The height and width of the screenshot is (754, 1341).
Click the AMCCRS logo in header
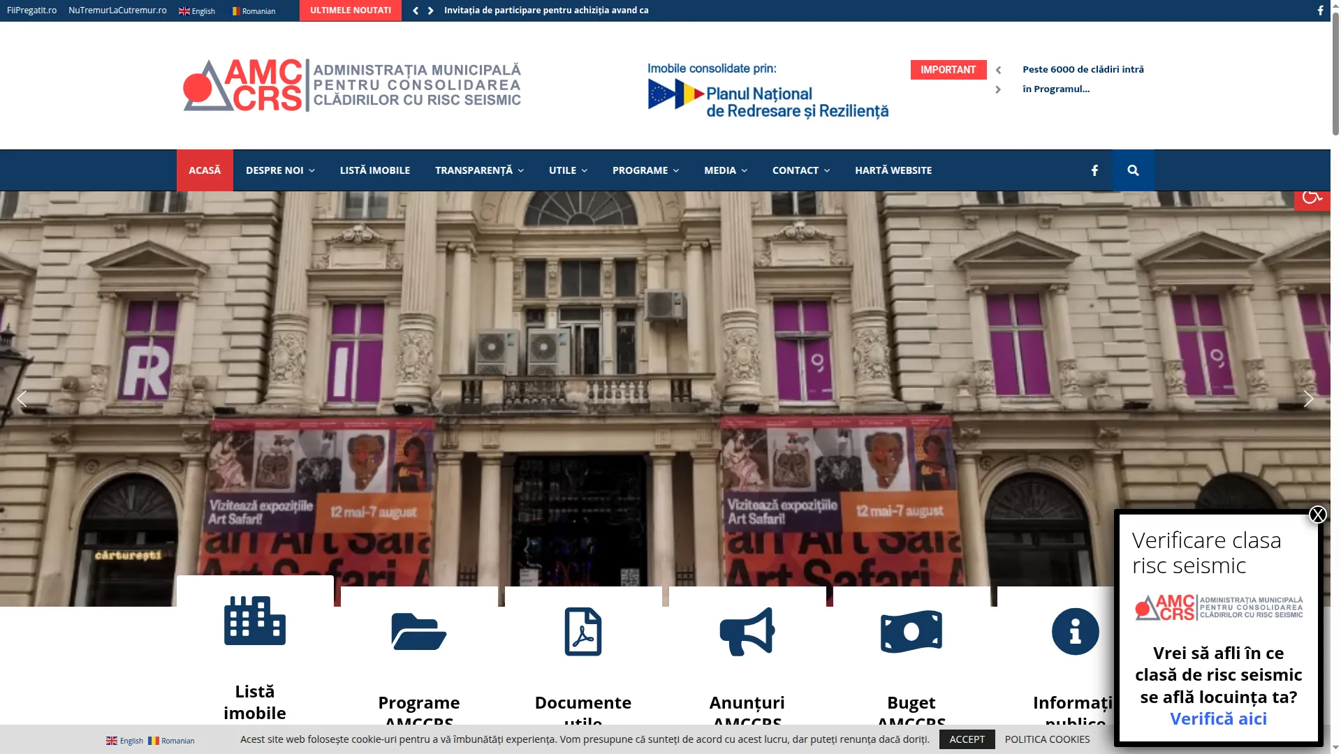click(x=352, y=85)
